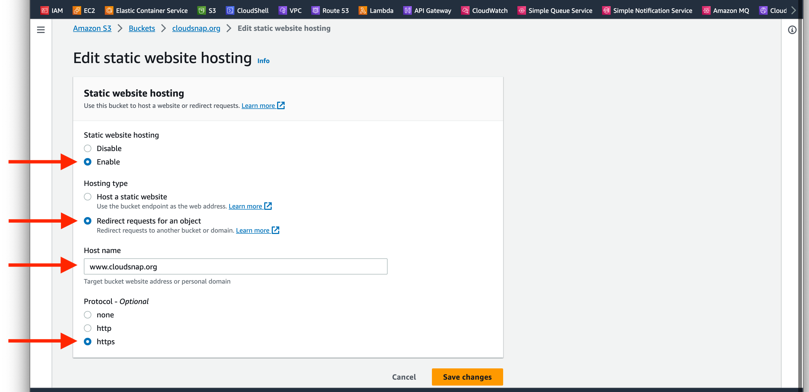
Task: Select Enable static website hosting
Action: coord(88,162)
